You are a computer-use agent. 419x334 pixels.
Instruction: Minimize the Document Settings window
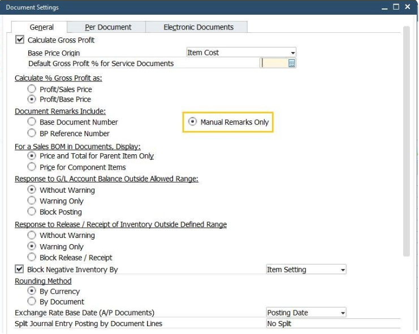[385, 7]
